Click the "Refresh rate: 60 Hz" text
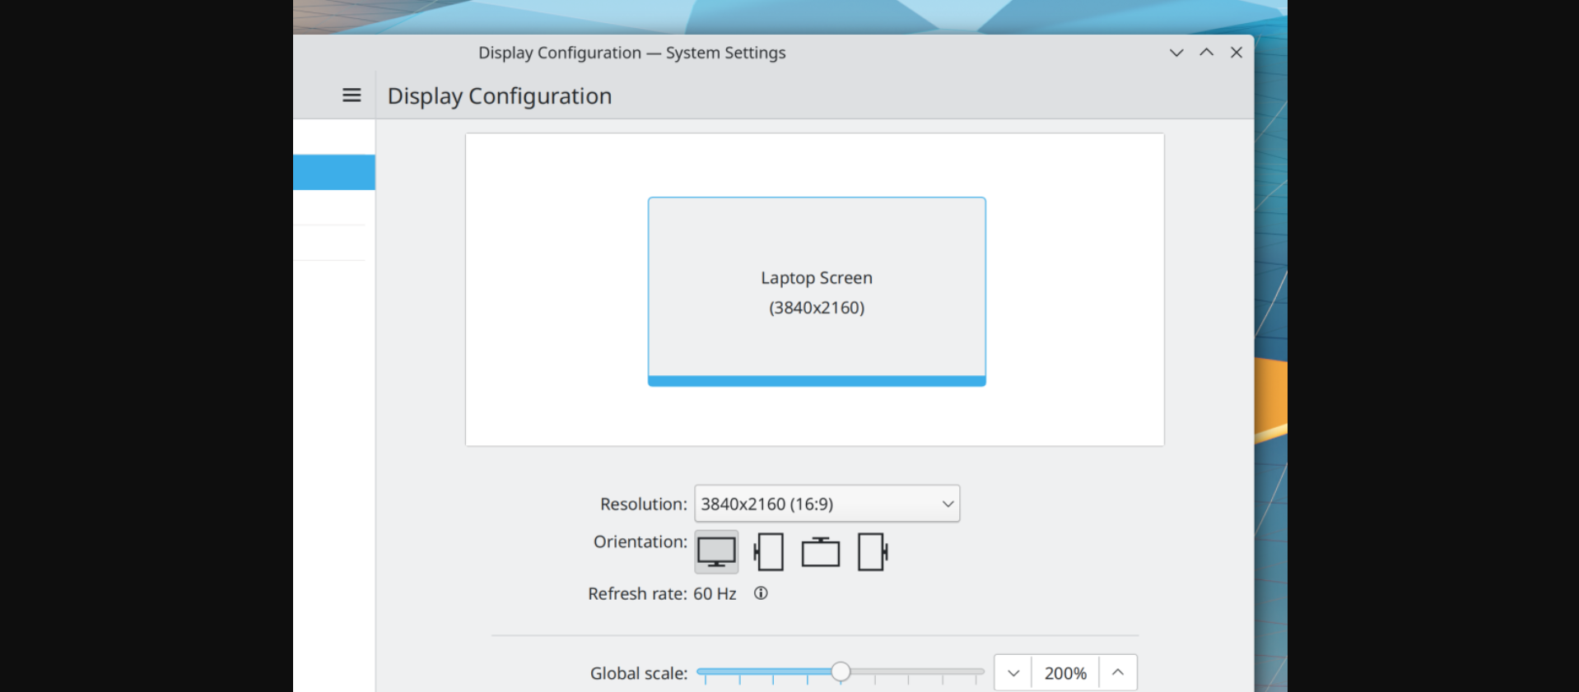Screen dimensions: 1579x692 662,593
